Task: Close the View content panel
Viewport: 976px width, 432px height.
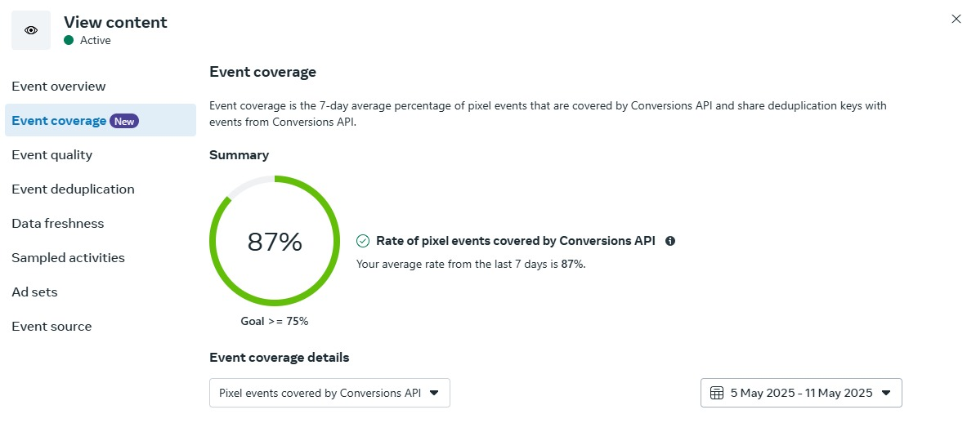Action: pos(956,19)
